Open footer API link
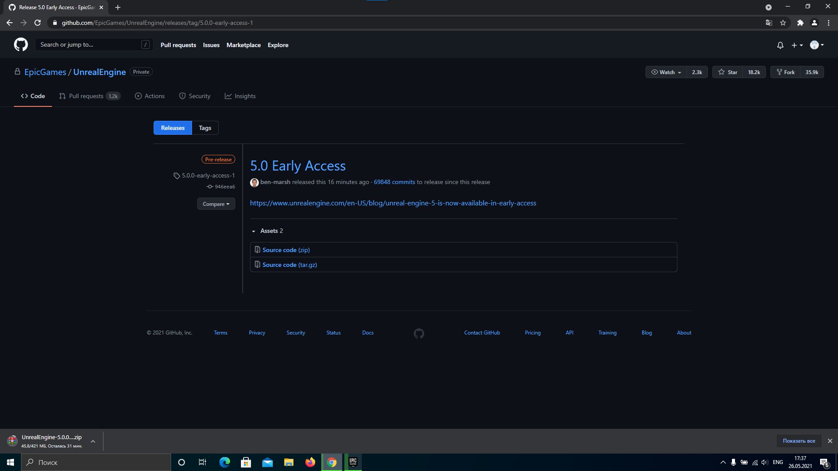The width and height of the screenshot is (838, 471). coord(570,333)
